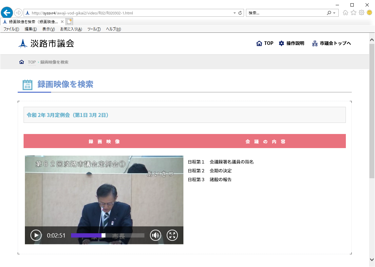Select the 録画映像を検索 browser tab
Viewport: 375px width, 267px height.
pyautogui.click(x=33, y=22)
